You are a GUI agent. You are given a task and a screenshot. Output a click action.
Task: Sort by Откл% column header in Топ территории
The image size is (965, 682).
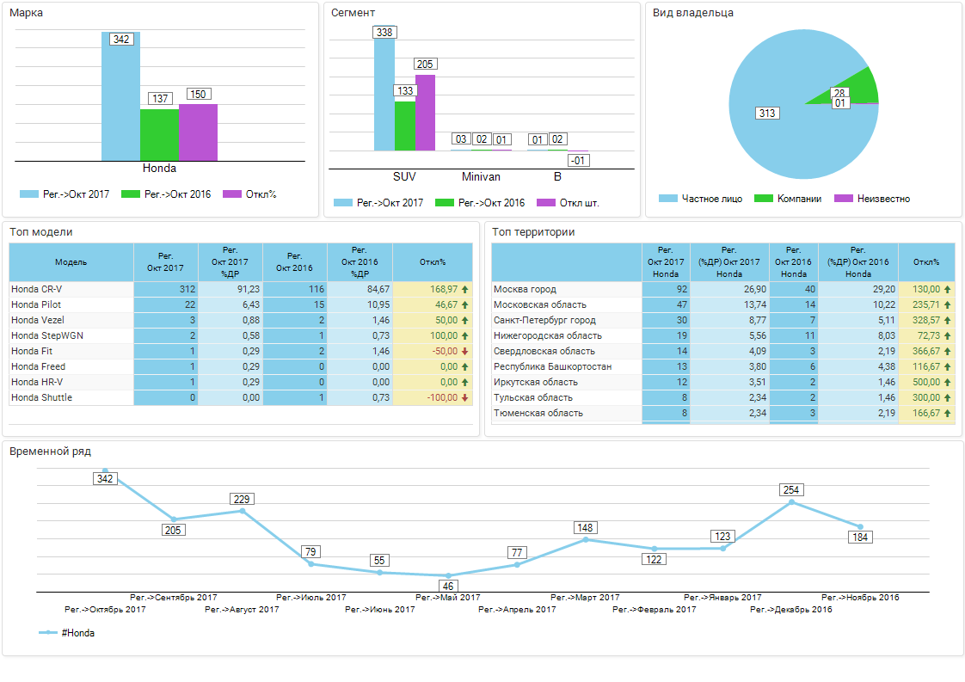click(926, 262)
